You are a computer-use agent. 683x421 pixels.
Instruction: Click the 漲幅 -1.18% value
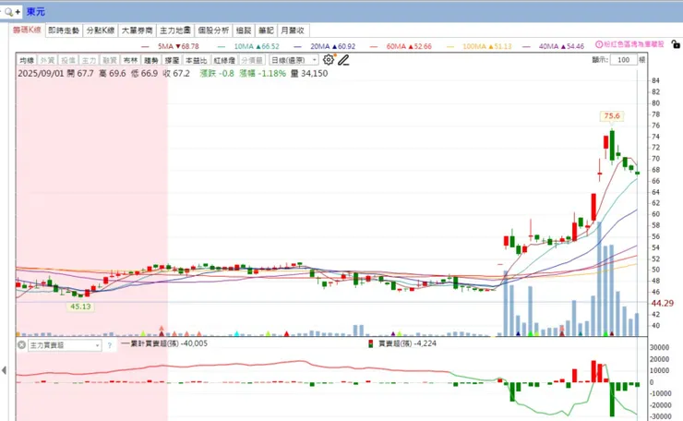coord(263,73)
